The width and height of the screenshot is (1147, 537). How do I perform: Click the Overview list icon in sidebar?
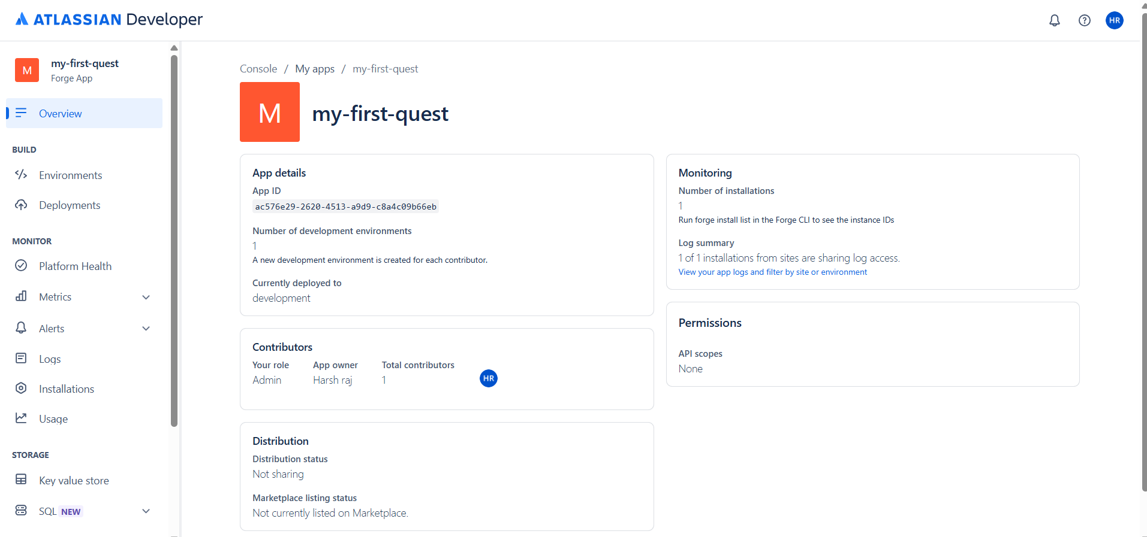pos(21,113)
